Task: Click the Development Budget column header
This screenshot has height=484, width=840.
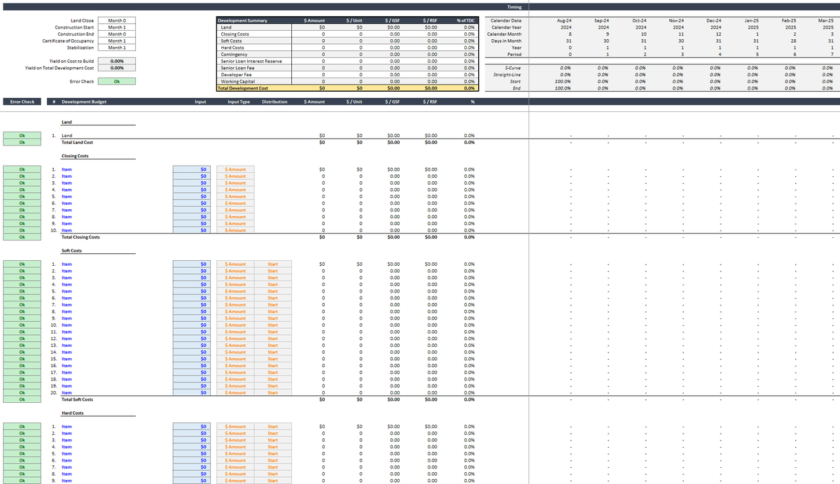Action: (84, 102)
